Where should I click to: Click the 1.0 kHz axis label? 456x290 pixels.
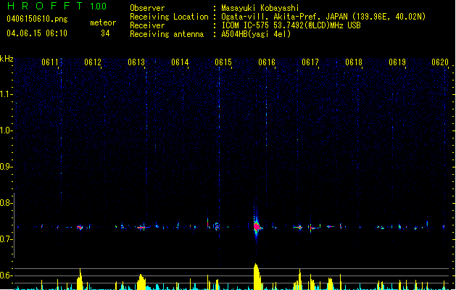click(7, 130)
